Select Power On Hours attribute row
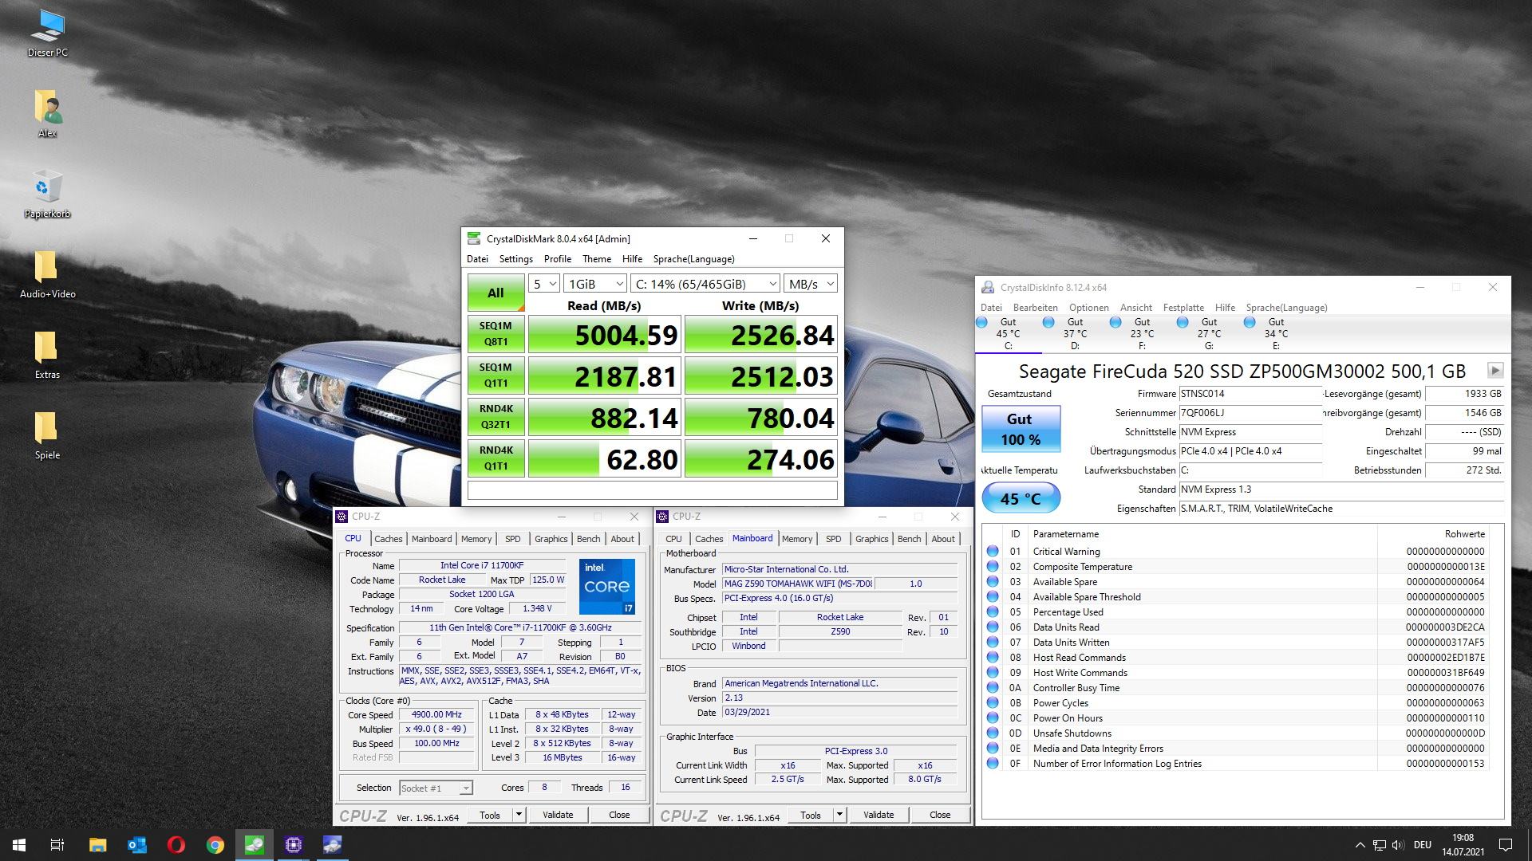 pyautogui.click(x=1235, y=718)
